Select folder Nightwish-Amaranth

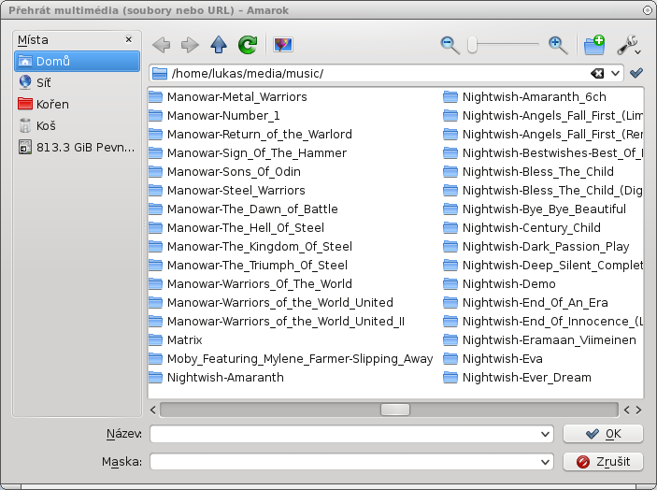216,378
